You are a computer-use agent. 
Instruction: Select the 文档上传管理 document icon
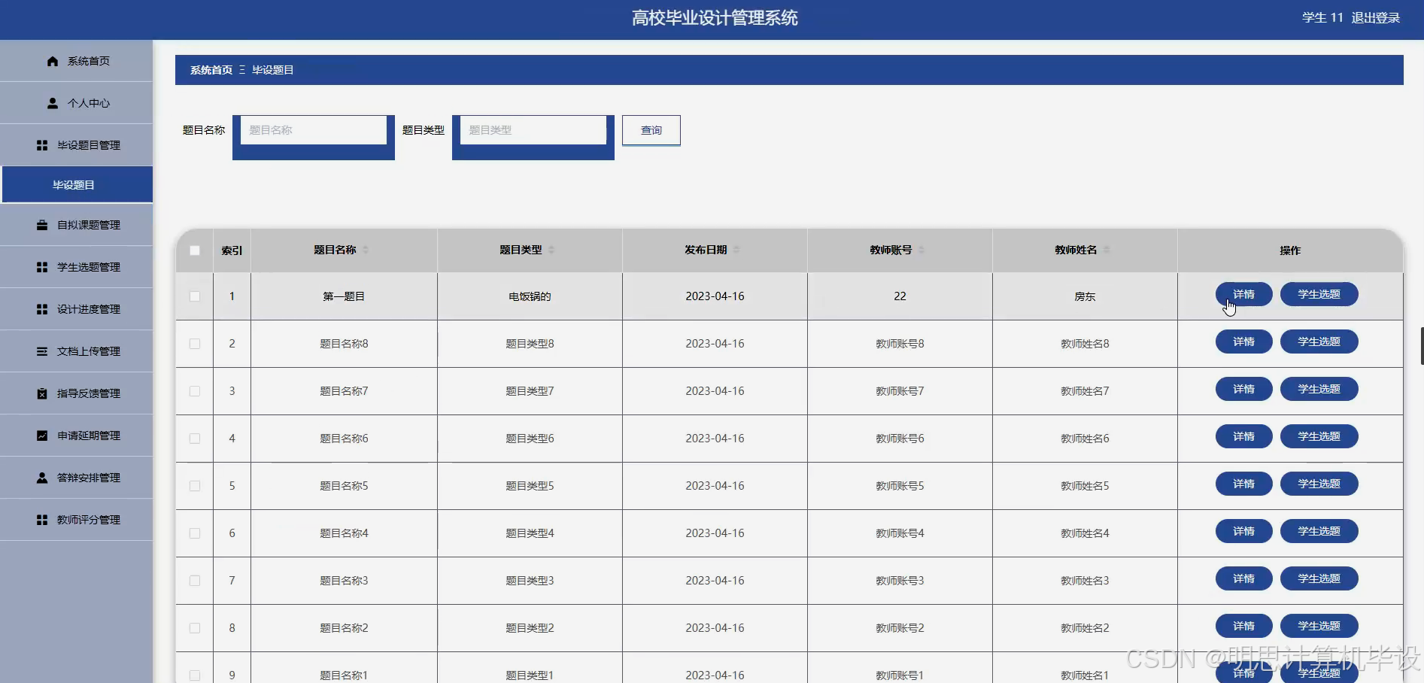[41, 351]
